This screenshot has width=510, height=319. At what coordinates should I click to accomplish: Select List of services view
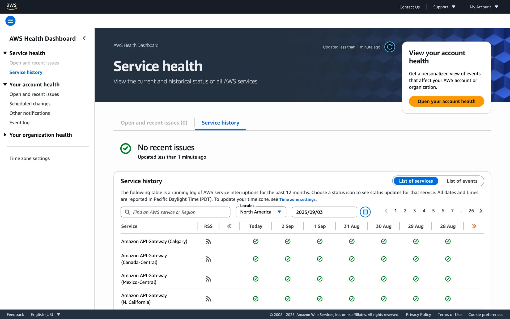click(416, 181)
